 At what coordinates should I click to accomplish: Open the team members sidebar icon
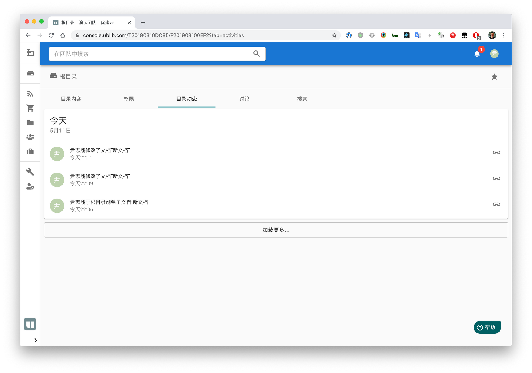coord(30,137)
